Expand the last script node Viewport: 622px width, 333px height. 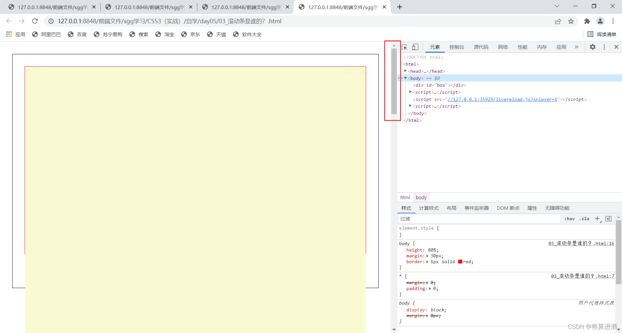click(410, 106)
